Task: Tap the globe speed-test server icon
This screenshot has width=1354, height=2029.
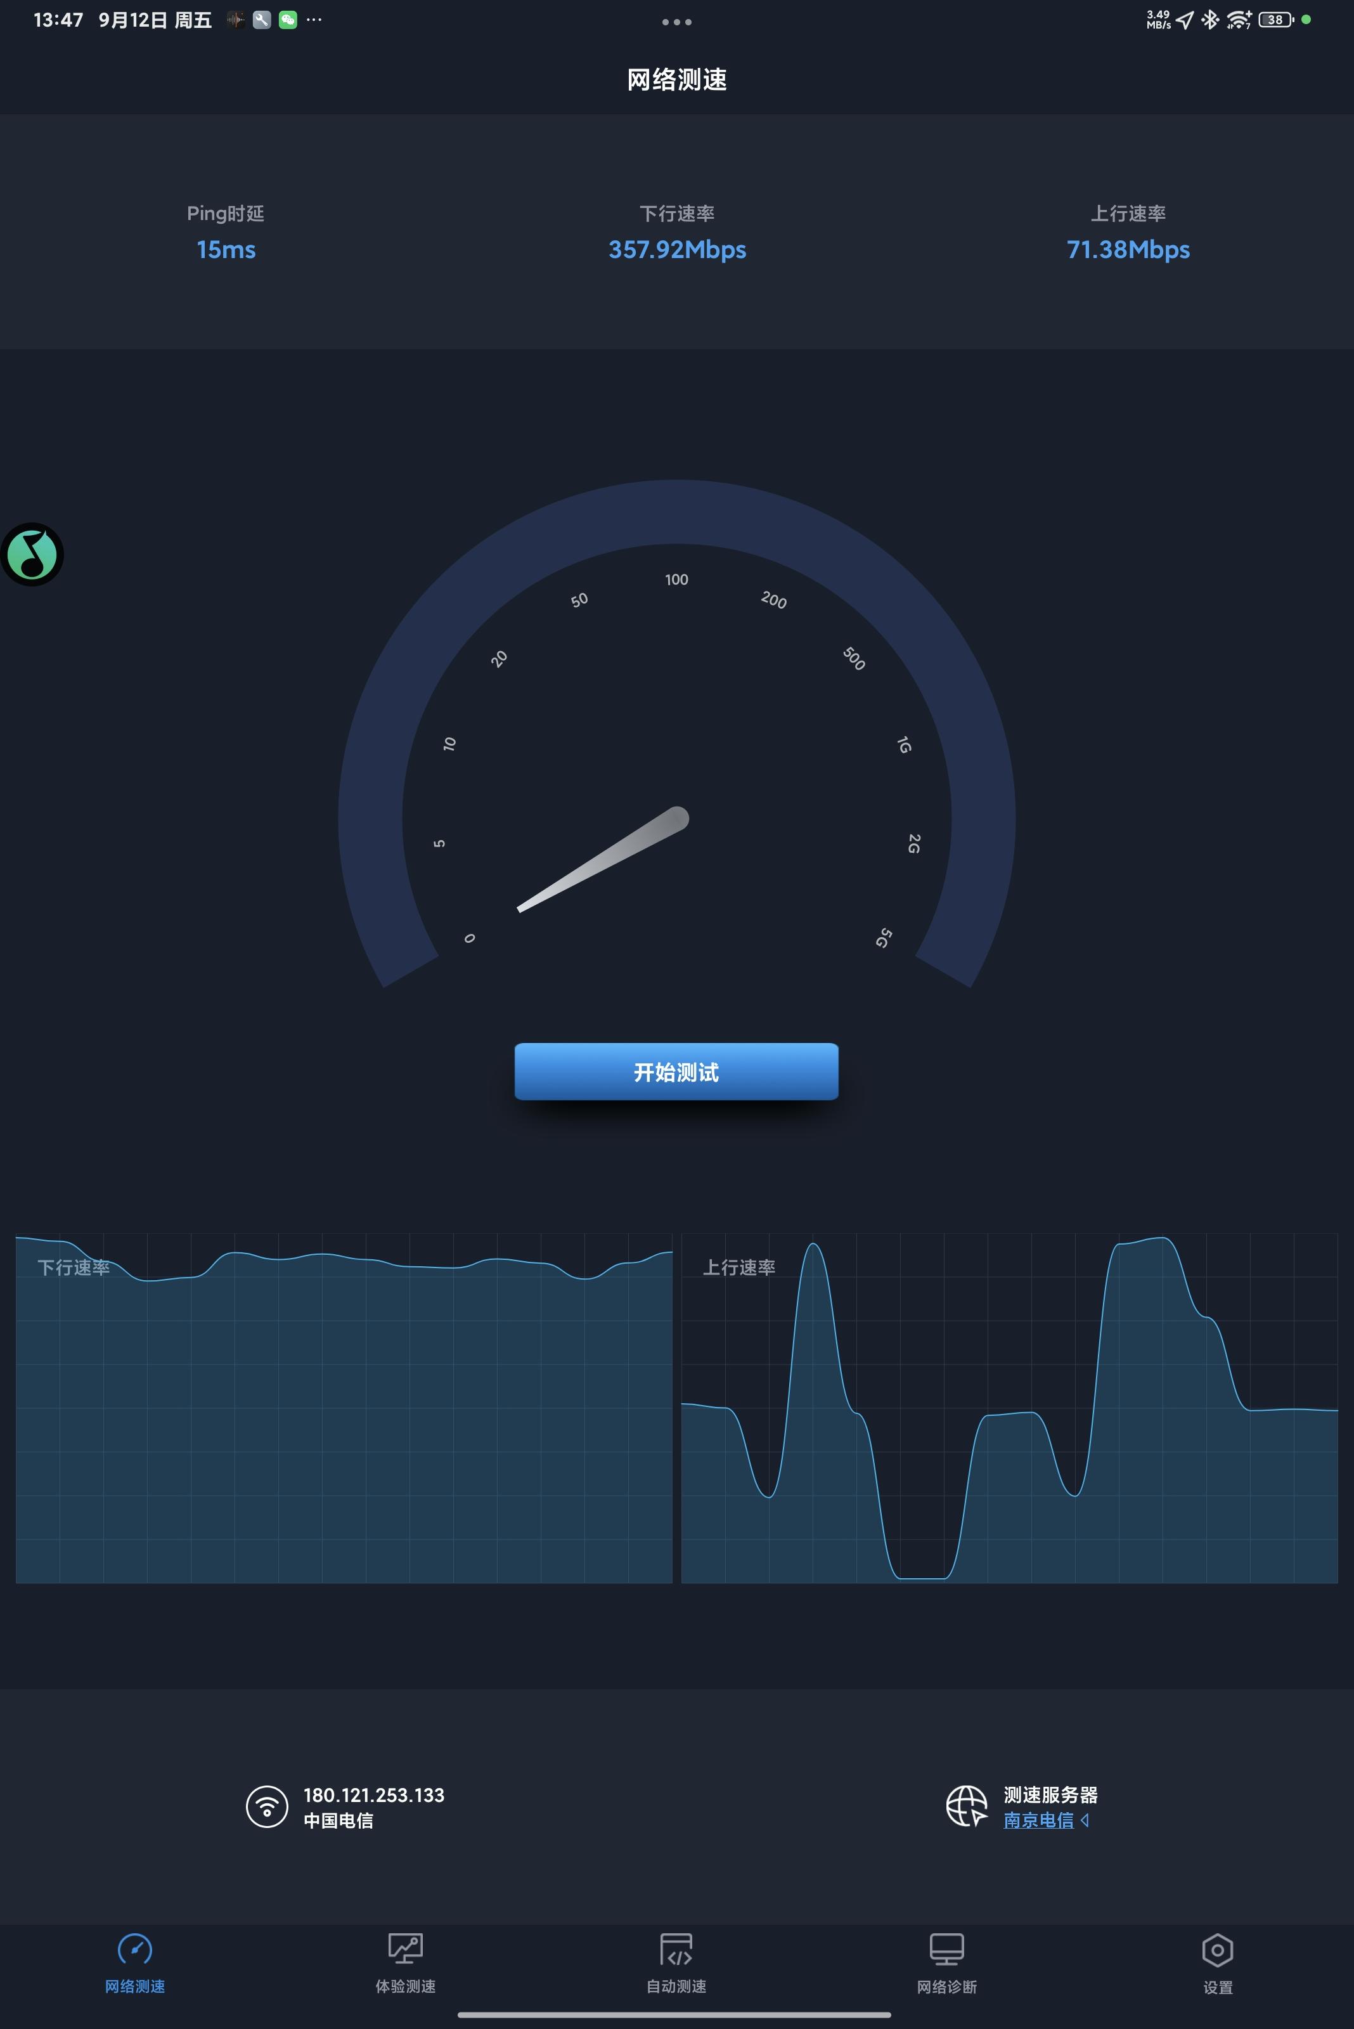Action: coord(966,1806)
